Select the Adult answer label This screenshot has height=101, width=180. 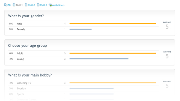[x=20, y=53]
